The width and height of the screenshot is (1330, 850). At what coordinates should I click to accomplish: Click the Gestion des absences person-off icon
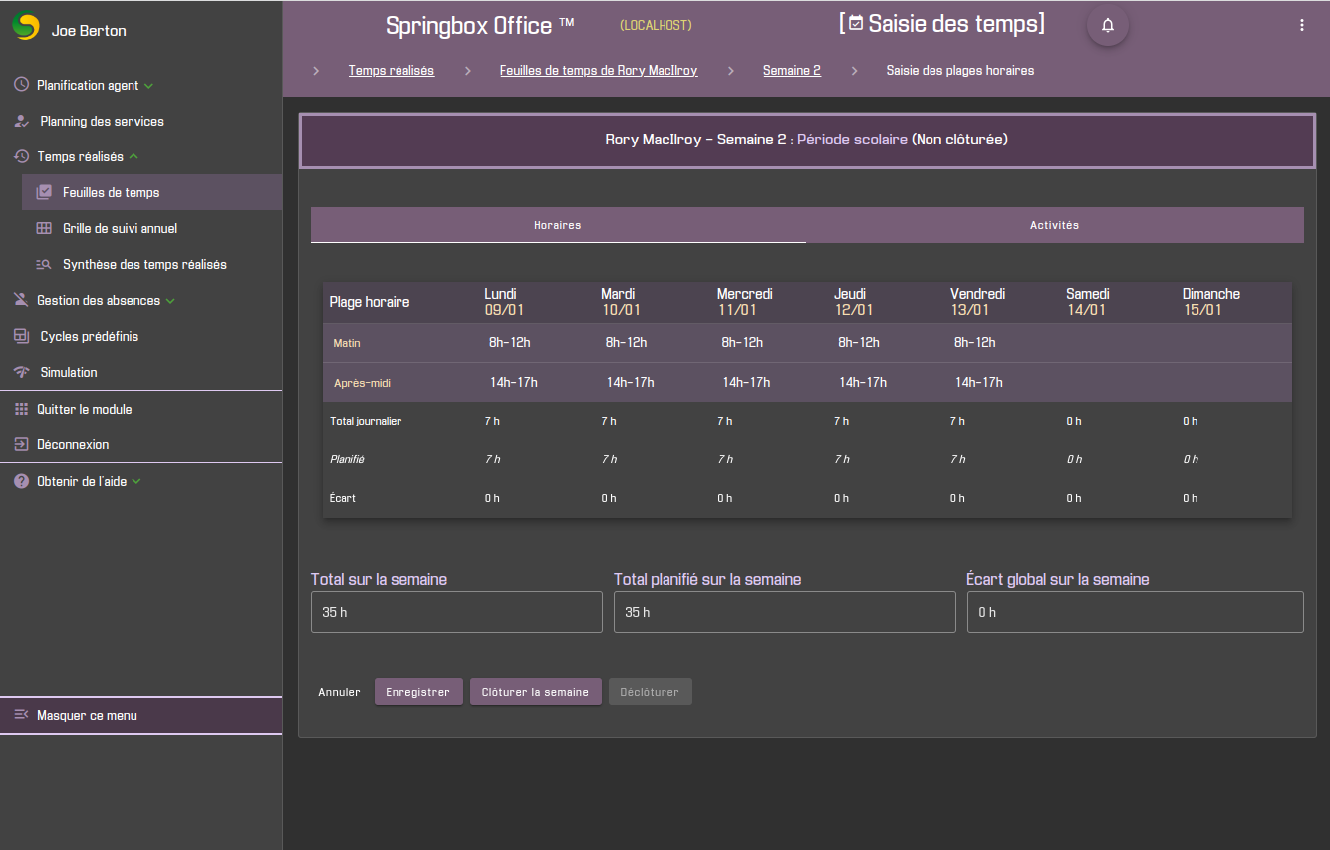click(21, 300)
